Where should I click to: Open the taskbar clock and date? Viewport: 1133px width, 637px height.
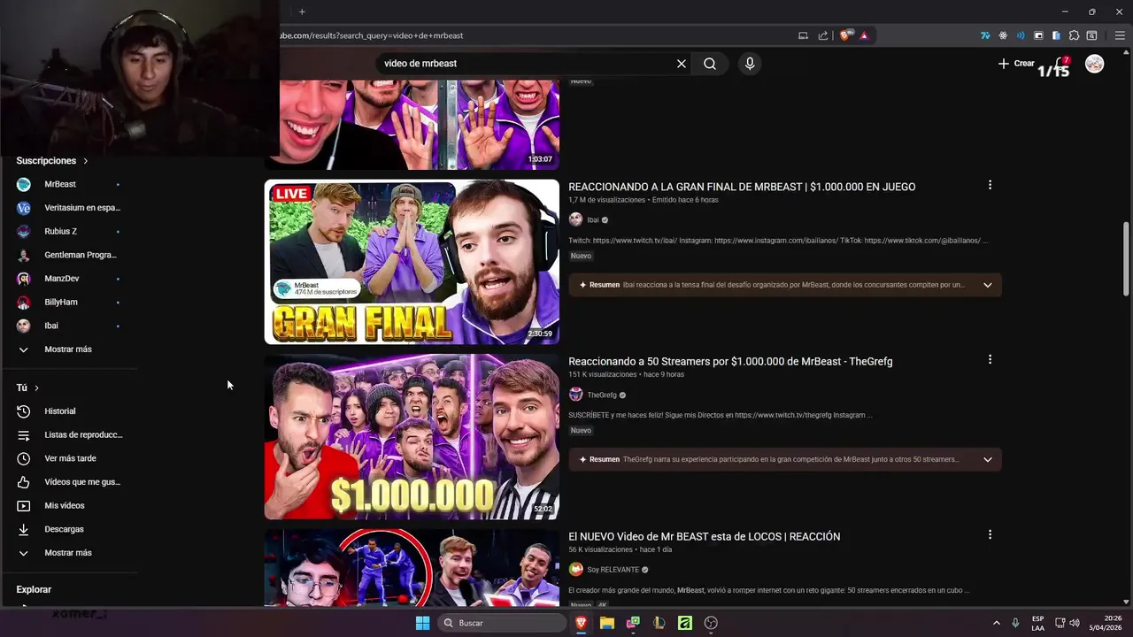1106,623
